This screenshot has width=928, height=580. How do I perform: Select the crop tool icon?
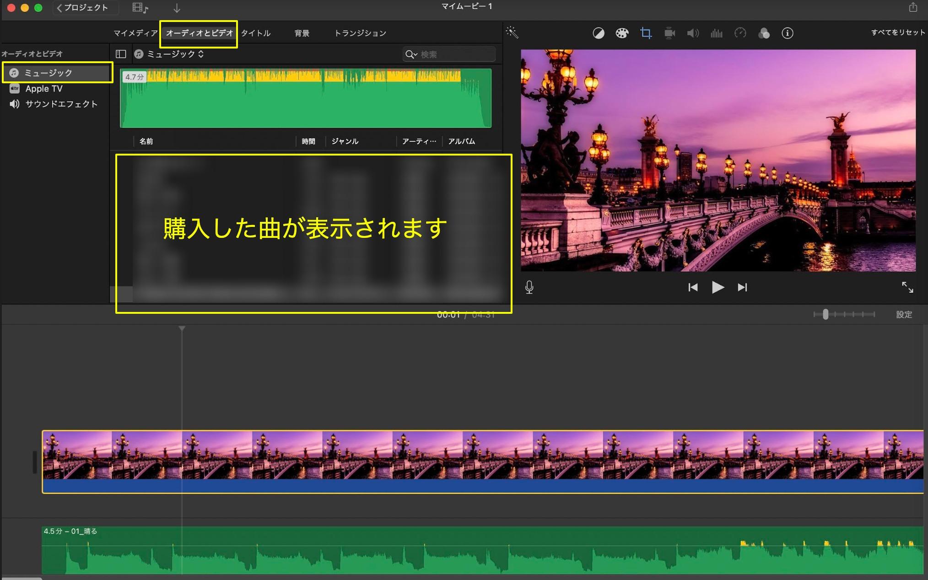[x=646, y=33]
